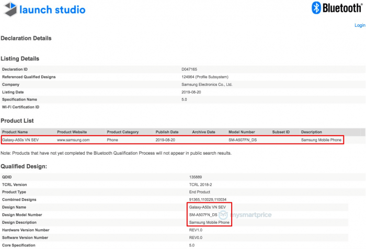
Task: Click the Combined Designs value 91365,110029,110034
Action: (207, 200)
